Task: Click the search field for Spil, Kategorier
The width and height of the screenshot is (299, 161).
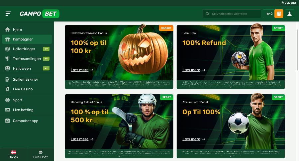Action: coord(232,14)
